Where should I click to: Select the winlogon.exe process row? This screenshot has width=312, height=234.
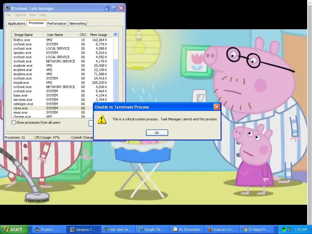(x=53, y=104)
